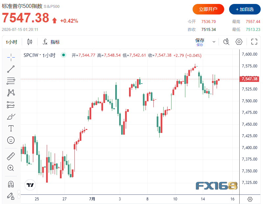Viewport: 263px width, 204px height.
Task: Open the 指标 indicators menu
Action: 51,42
